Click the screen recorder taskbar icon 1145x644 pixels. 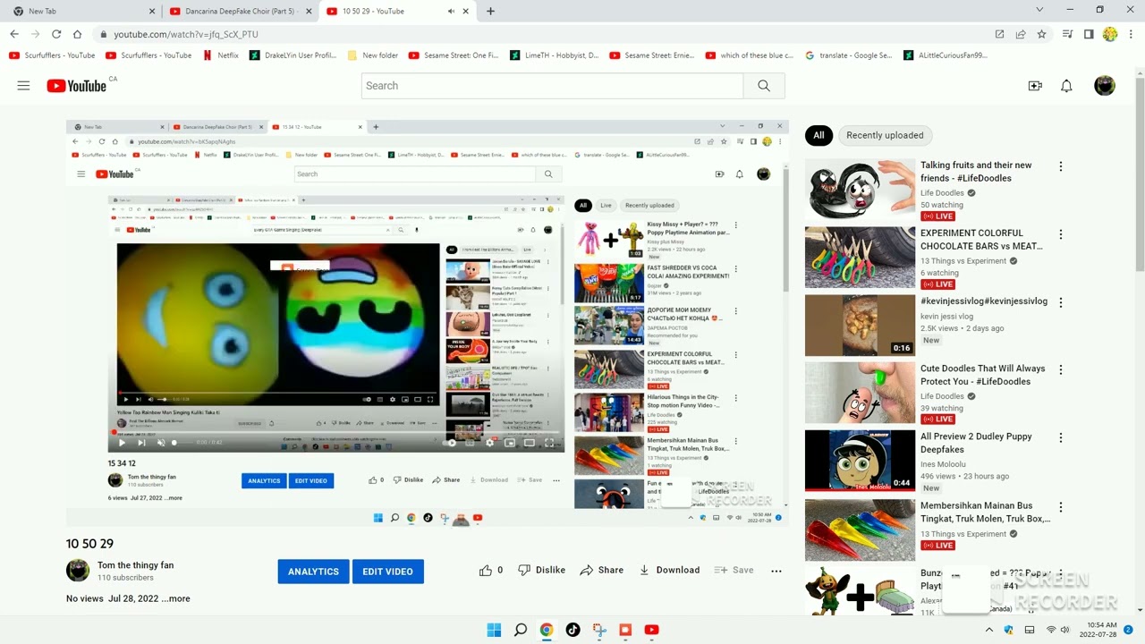coord(625,630)
